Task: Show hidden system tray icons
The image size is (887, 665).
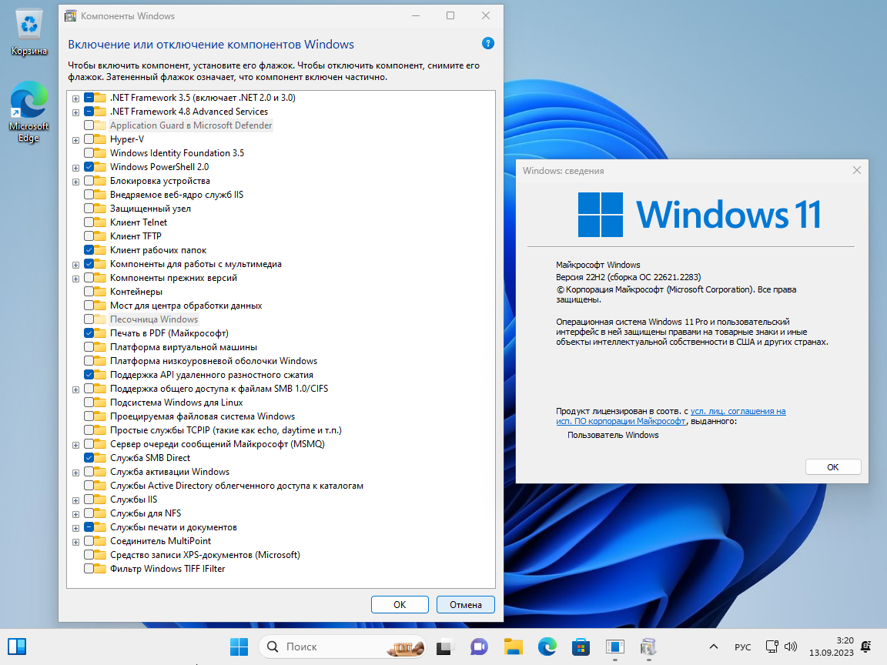Action: (714, 647)
